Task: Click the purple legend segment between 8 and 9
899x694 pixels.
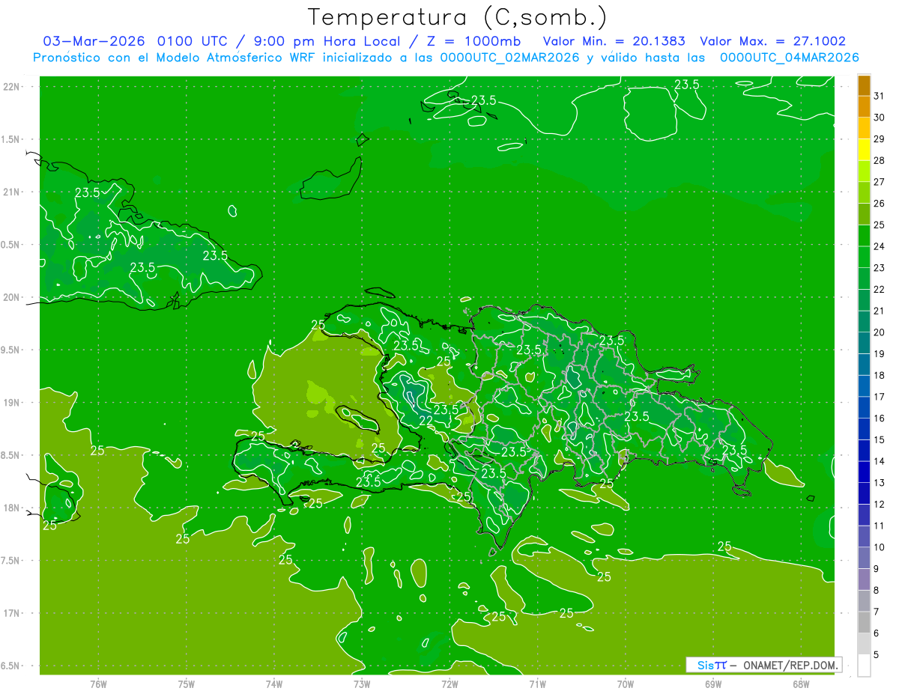Action: pyautogui.click(x=864, y=579)
